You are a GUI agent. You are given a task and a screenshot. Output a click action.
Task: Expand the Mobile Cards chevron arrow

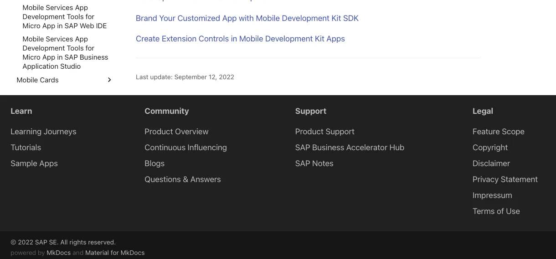[x=109, y=80]
